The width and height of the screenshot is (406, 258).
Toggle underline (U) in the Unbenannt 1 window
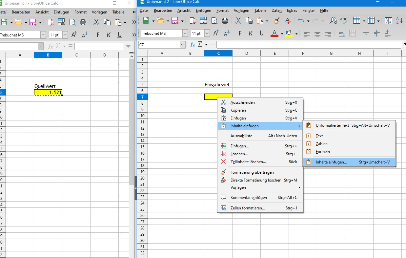coord(119,35)
